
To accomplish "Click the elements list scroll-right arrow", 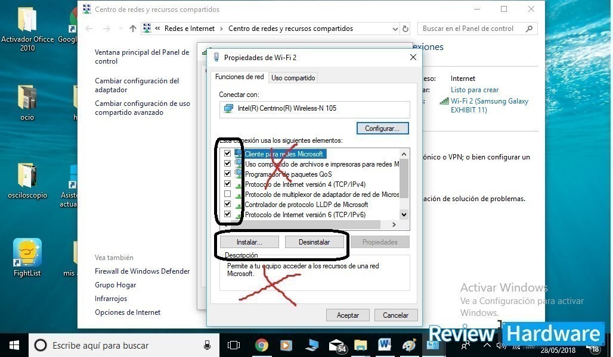I will [x=394, y=224].
